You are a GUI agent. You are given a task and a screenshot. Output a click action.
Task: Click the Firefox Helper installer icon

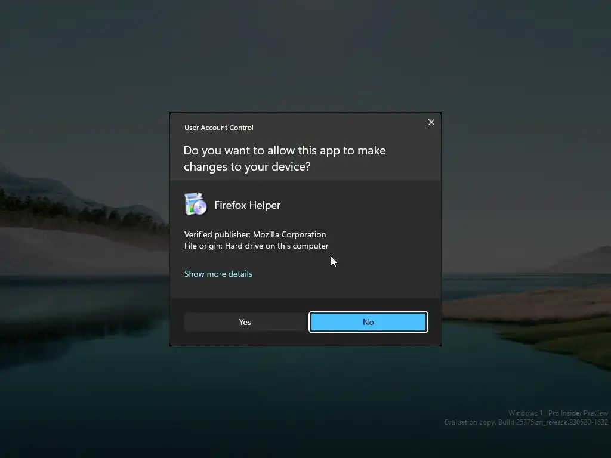(x=196, y=204)
